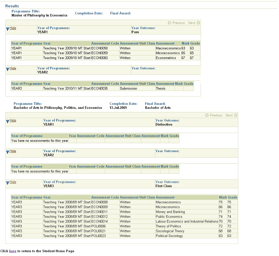Click the Previous arrow icon above Master's results
Screen dimensions: 279x256
(170, 23)
